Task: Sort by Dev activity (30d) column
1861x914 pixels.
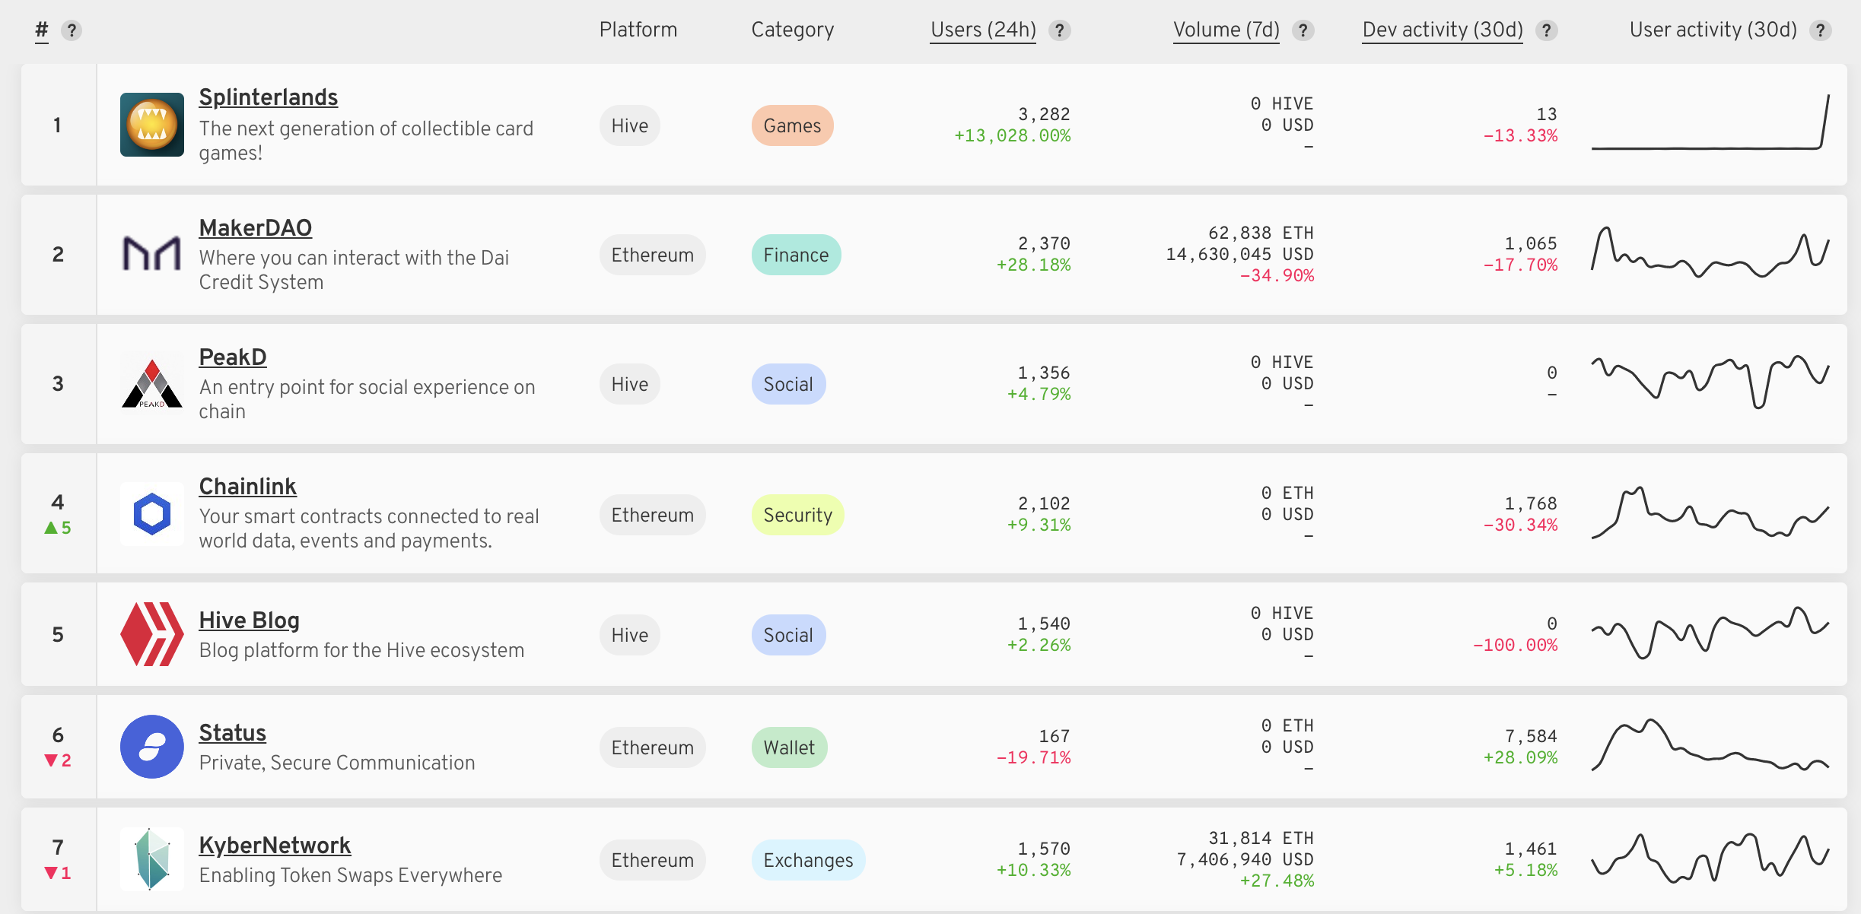Action: click(1443, 30)
